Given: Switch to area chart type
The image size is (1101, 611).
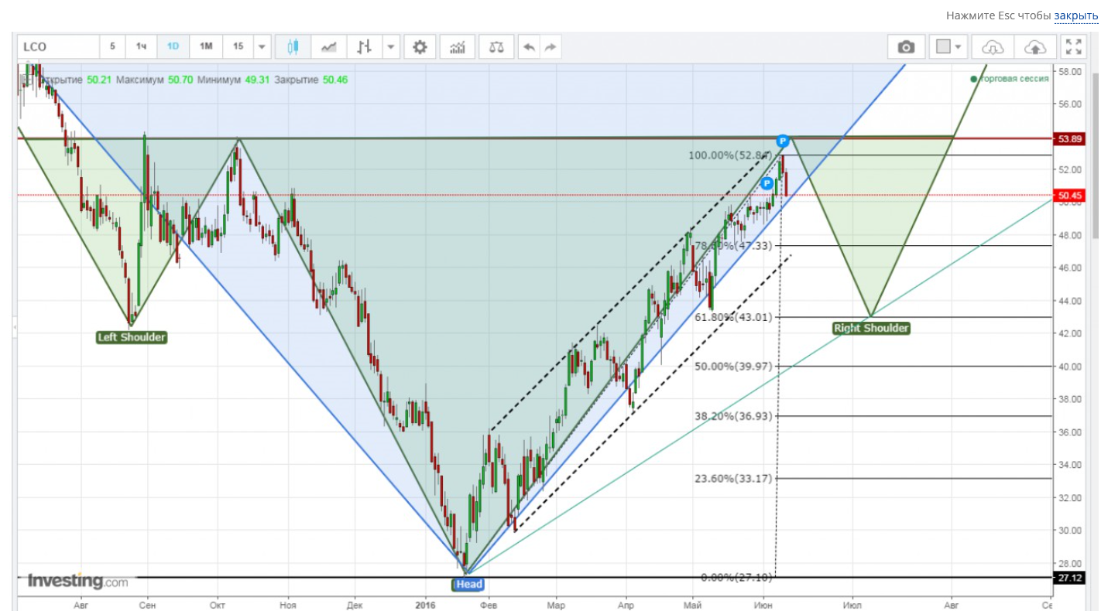Looking at the screenshot, I should click(329, 47).
